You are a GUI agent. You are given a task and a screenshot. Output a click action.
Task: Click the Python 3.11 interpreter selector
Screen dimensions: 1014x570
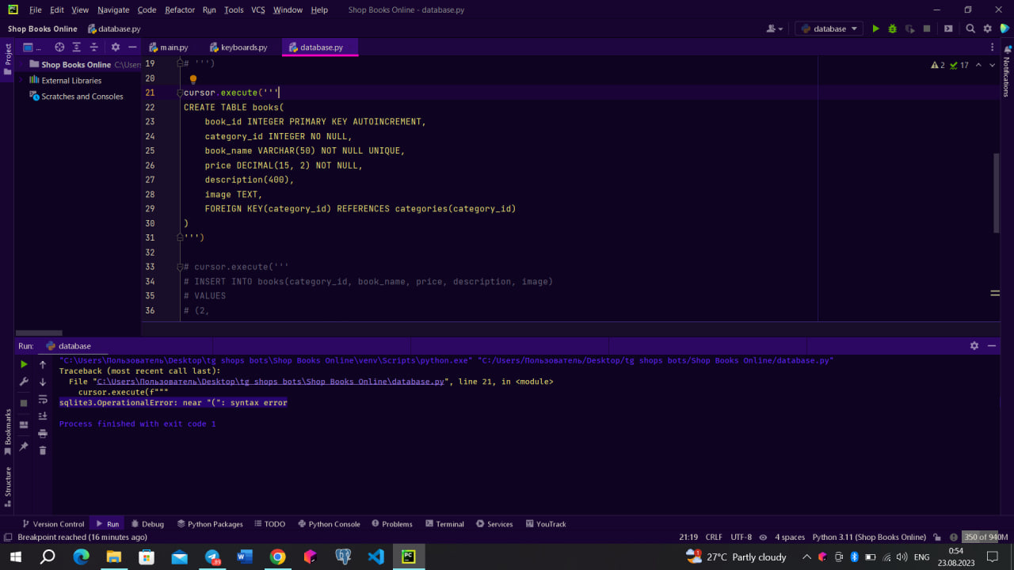coord(869,537)
